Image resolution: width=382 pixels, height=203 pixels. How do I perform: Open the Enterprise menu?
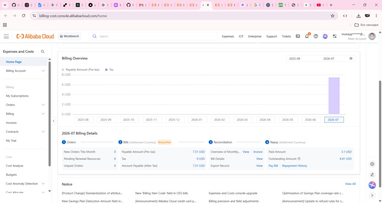point(255,37)
